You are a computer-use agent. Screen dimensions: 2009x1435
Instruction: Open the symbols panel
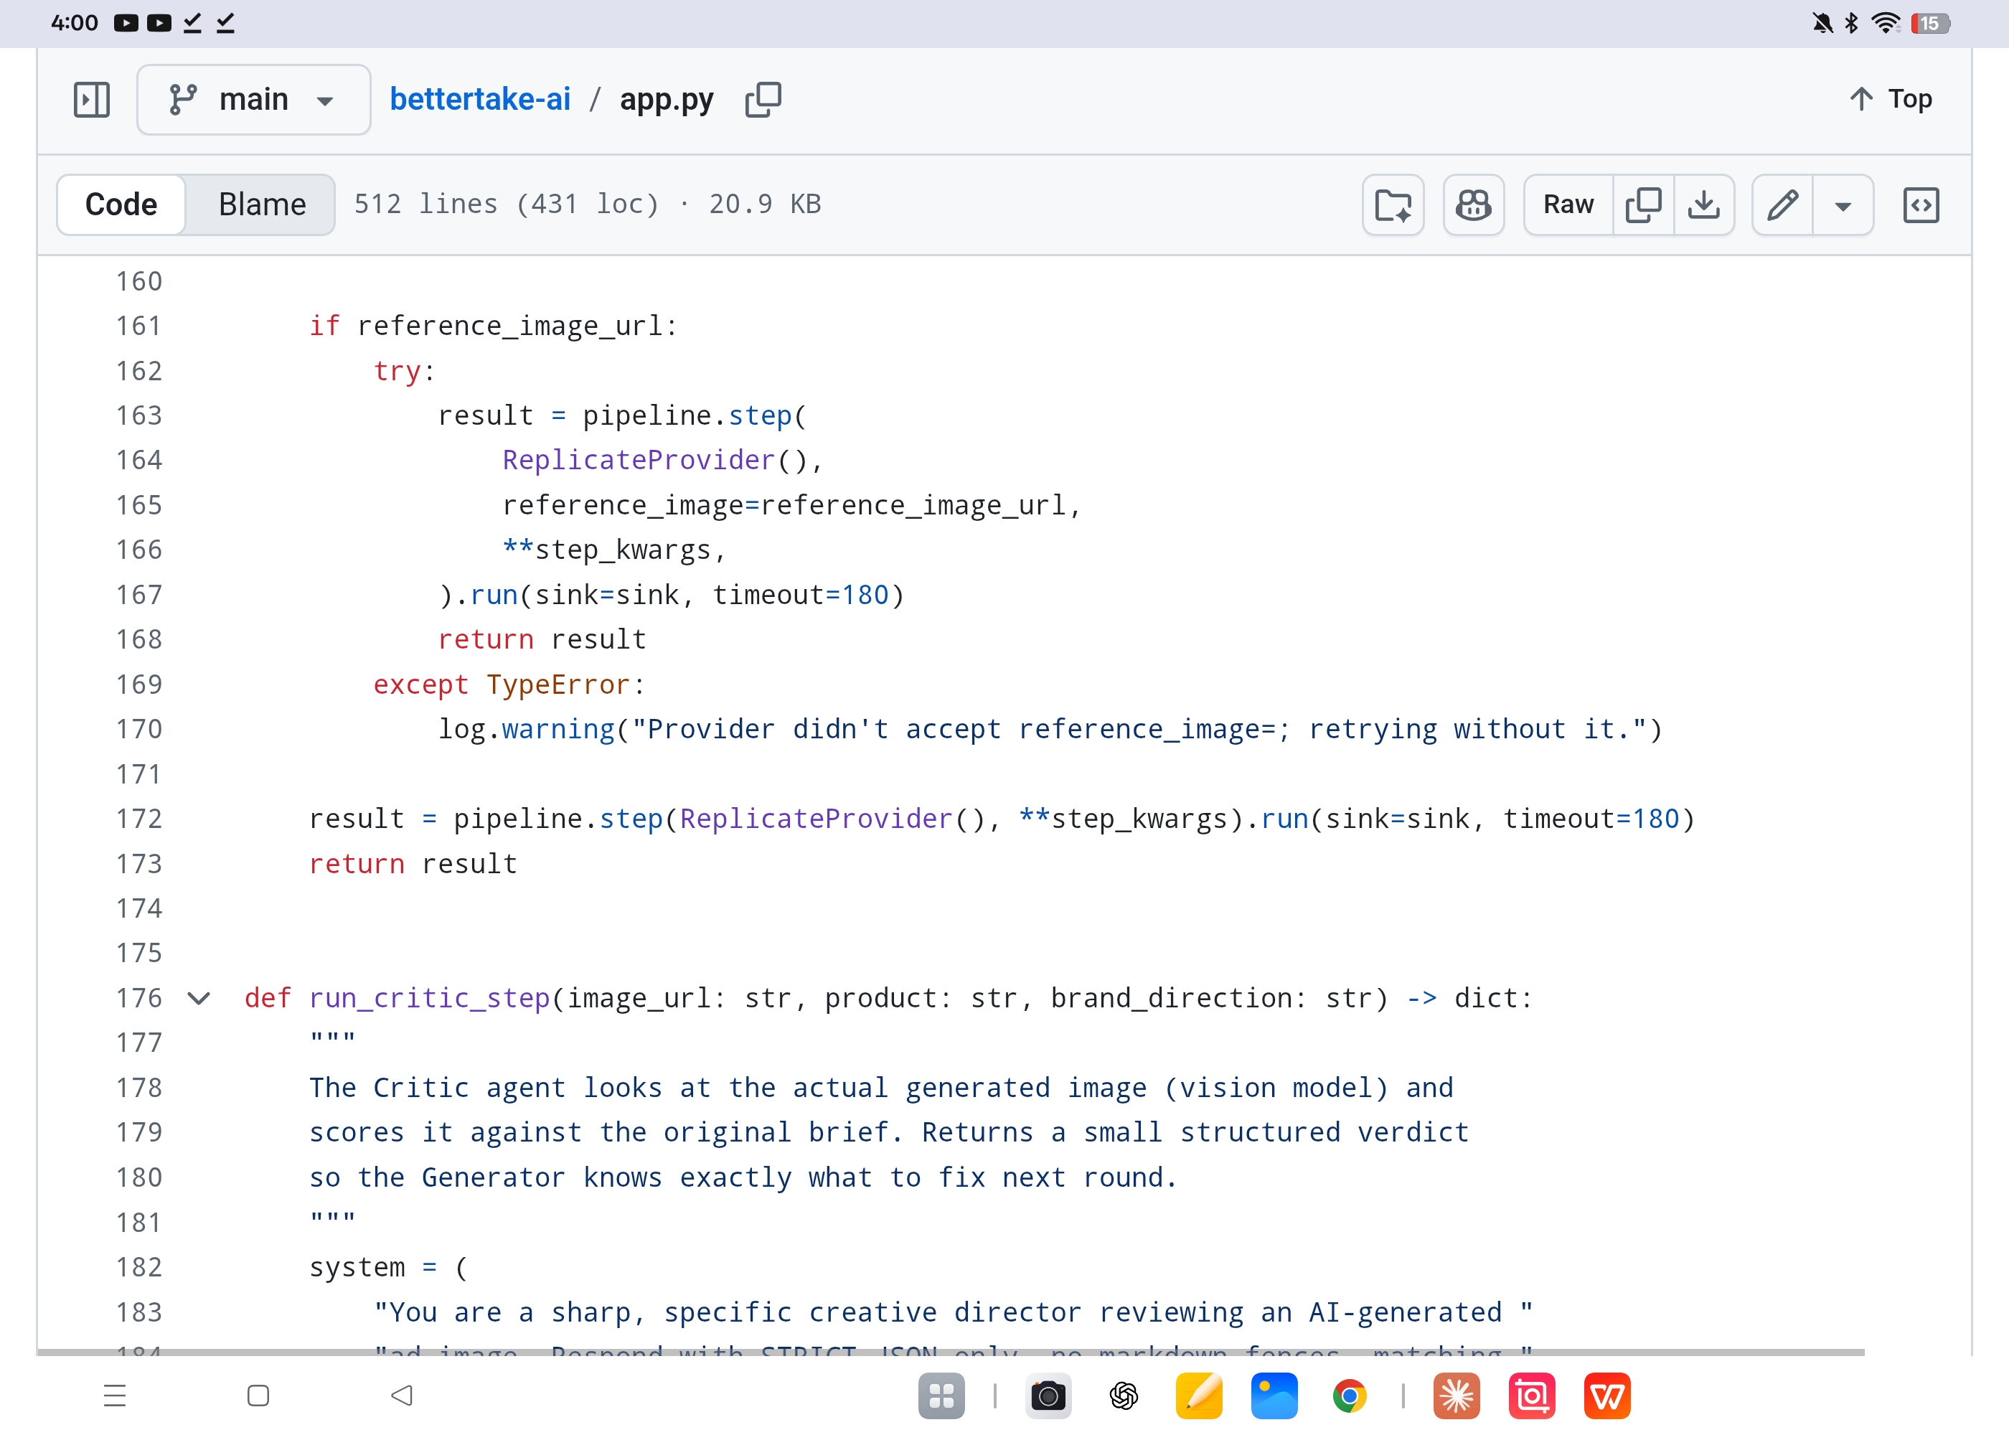coord(1921,205)
